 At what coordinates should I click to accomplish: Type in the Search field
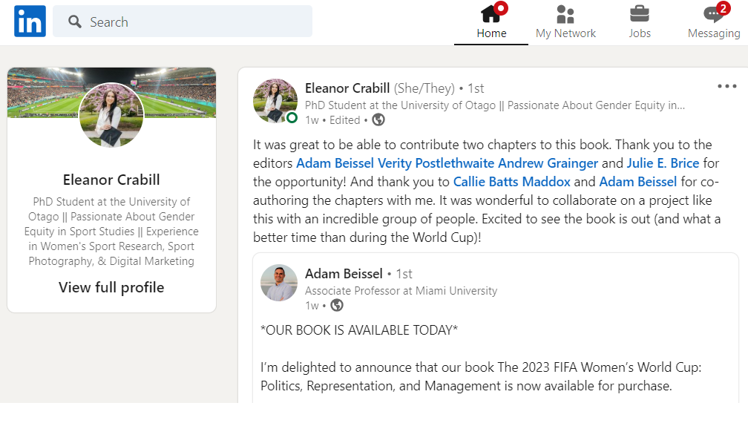coord(193,22)
